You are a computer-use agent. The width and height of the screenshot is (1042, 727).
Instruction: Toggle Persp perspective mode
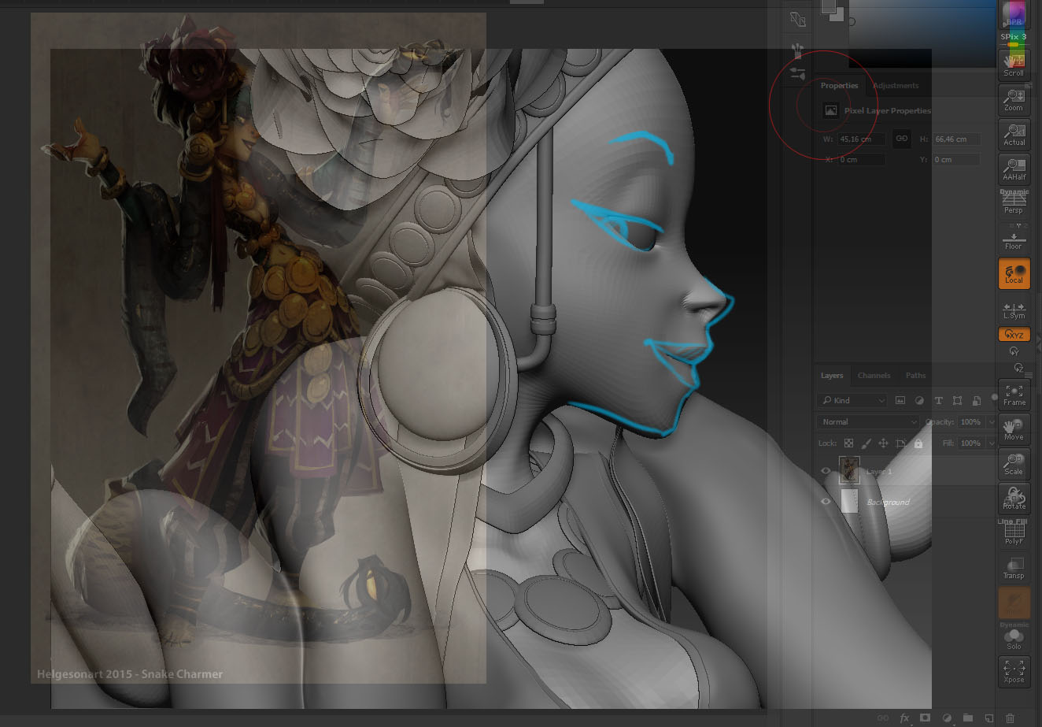click(x=1014, y=203)
